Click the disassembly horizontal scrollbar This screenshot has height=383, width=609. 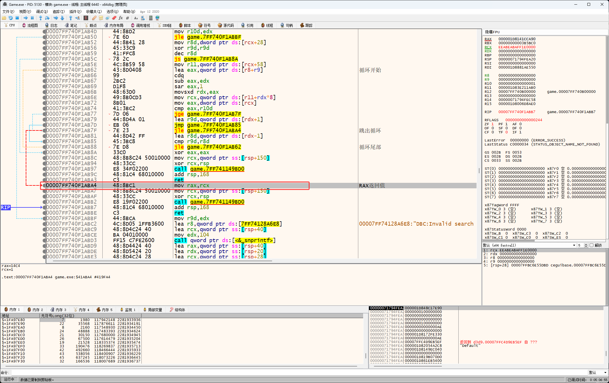pyautogui.click(x=162, y=261)
